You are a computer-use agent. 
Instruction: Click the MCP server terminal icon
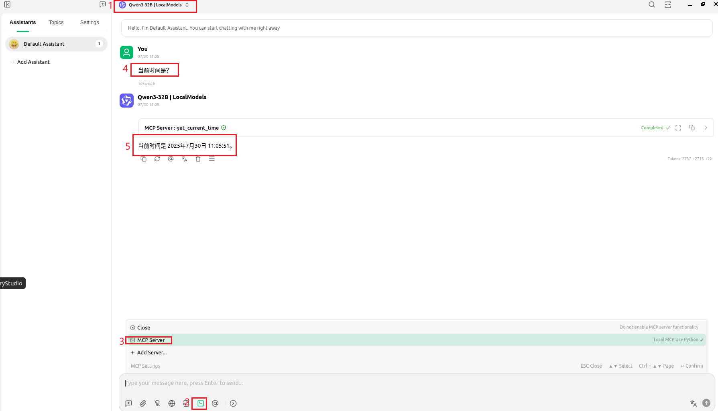point(201,403)
